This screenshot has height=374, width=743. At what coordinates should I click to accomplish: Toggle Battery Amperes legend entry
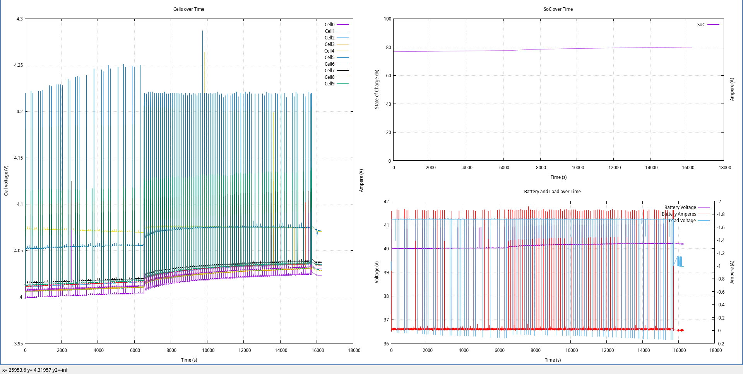click(679, 214)
